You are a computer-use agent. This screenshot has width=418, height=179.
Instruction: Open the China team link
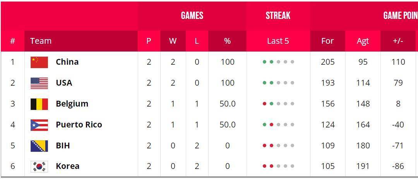67,62
